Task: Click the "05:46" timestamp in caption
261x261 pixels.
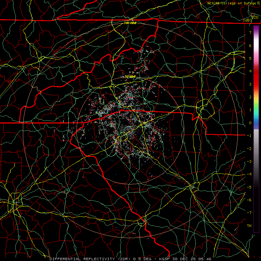Action: point(205,259)
